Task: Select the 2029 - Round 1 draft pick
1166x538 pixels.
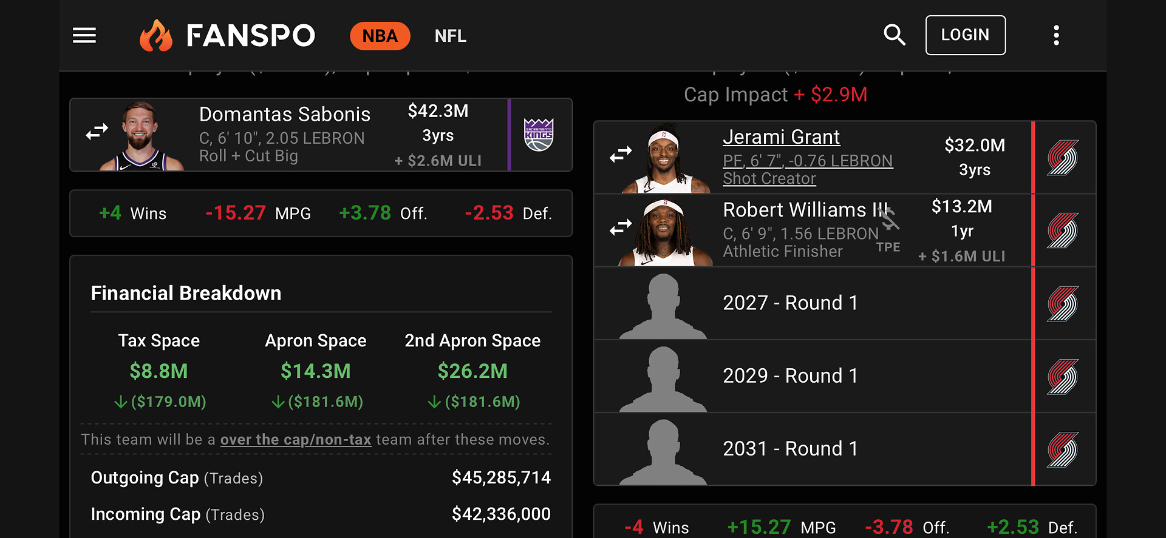Action: point(790,376)
